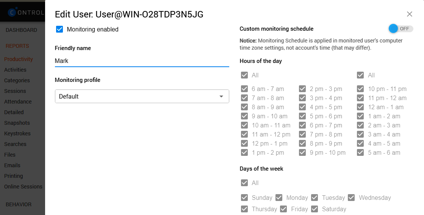Open the Searches report
The image size is (424, 215).
(15, 144)
